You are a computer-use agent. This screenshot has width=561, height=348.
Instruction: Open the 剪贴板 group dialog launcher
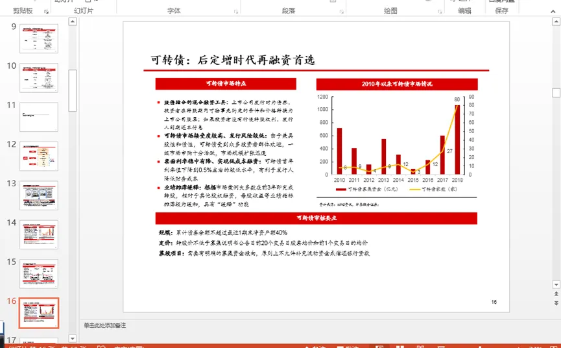click(46, 12)
